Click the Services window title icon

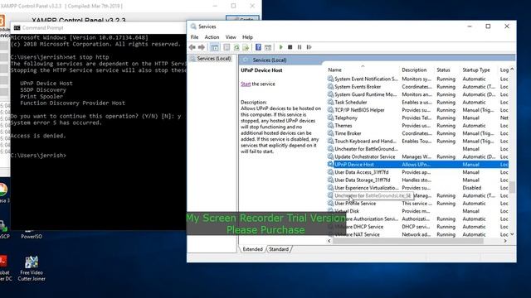(193, 26)
